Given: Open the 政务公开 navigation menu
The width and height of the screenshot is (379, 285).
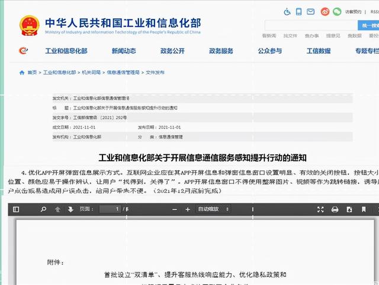Looking at the screenshot, I should click(172, 51).
